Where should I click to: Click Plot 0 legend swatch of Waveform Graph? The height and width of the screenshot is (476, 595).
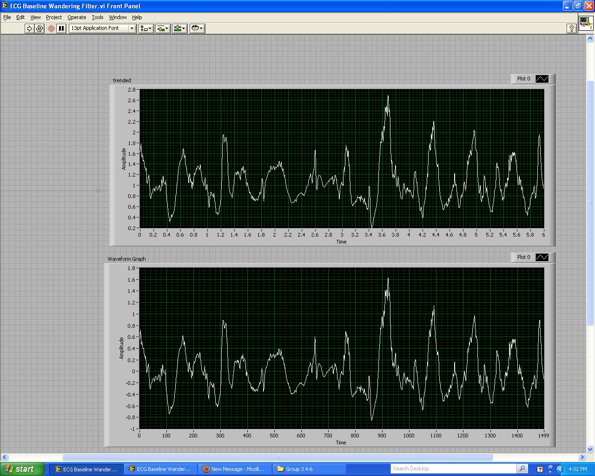point(542,258)
